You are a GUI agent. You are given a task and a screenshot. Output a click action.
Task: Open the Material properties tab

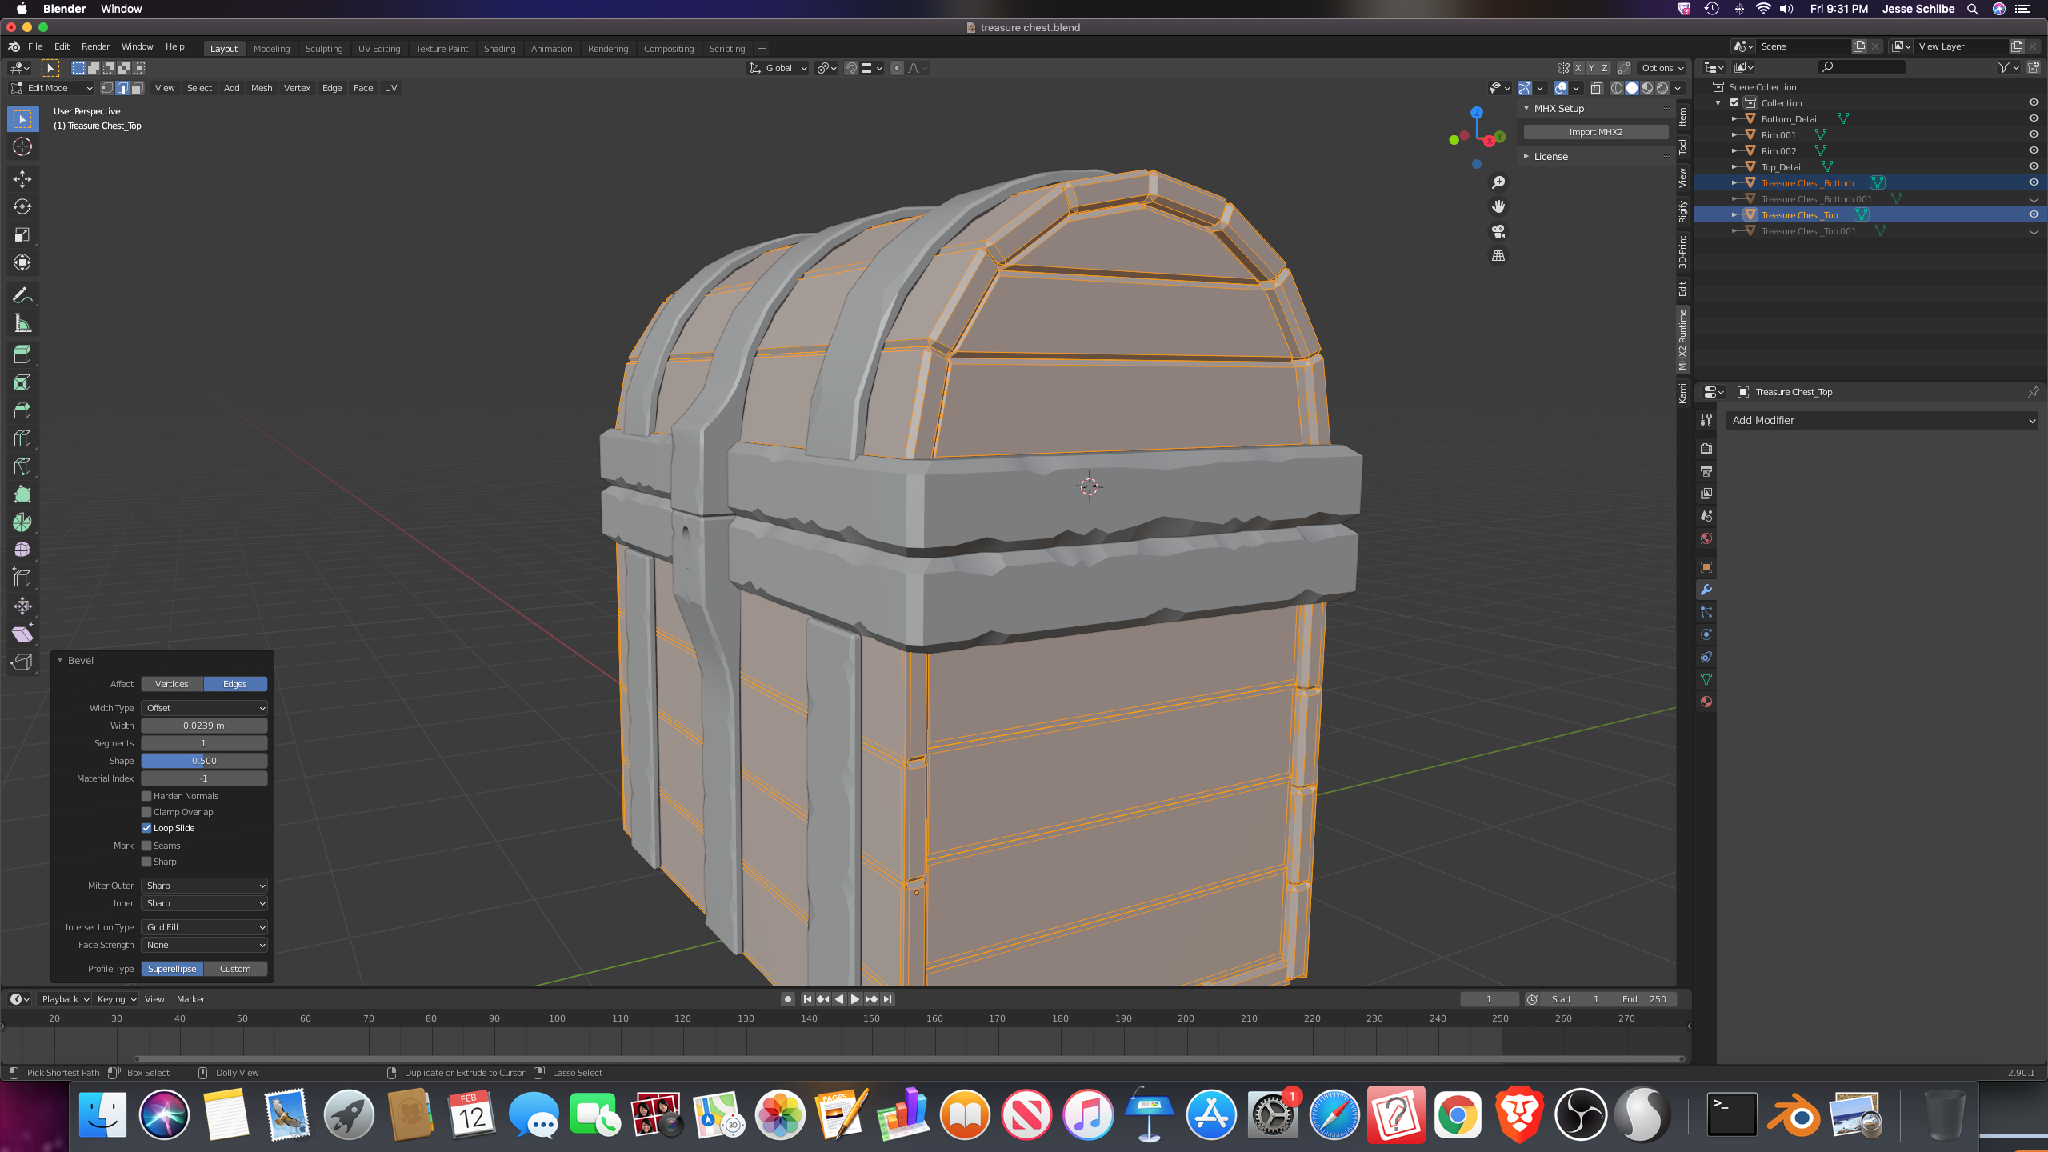[x=1706, y=702]
